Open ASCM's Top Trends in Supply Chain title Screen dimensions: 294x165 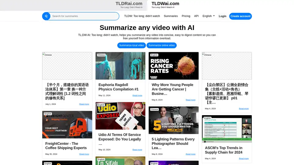click(x=224, y=150)
